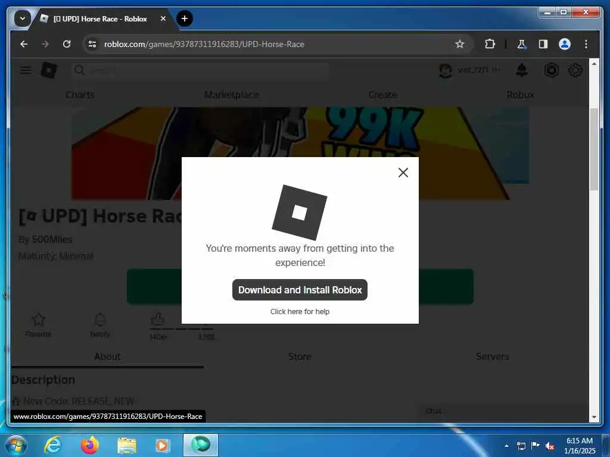This screenshot has height=457, width=610.
Task: Click the Roblox logo in the dialog
Action: (299, 212)
